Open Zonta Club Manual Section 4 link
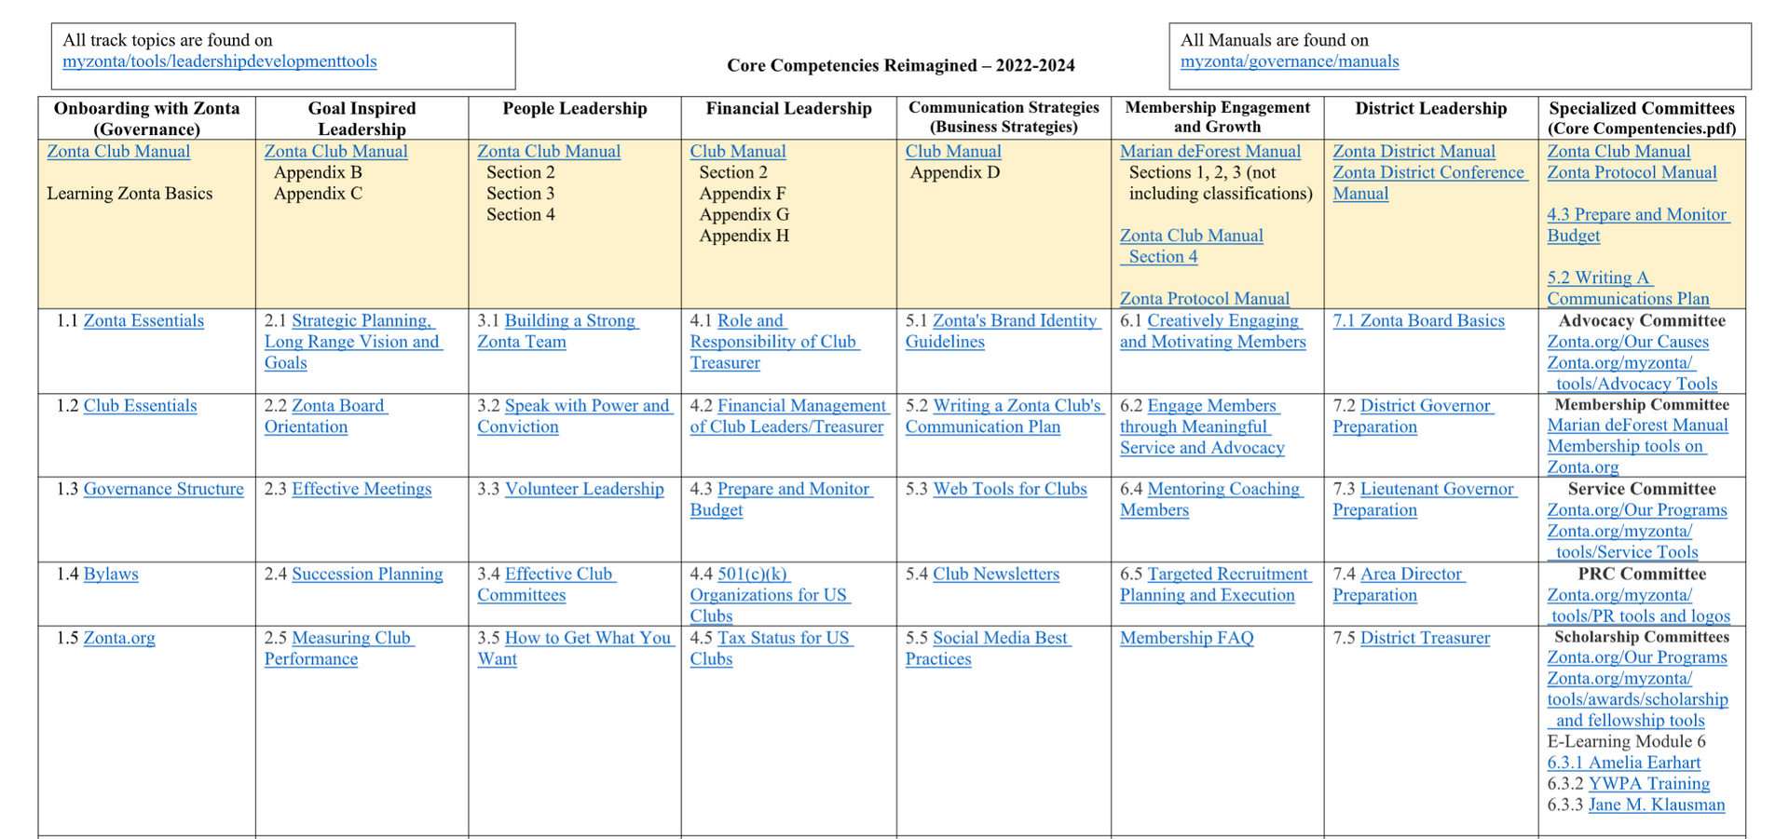This screenshot has width=1789, height=839. coord(1192,247)
